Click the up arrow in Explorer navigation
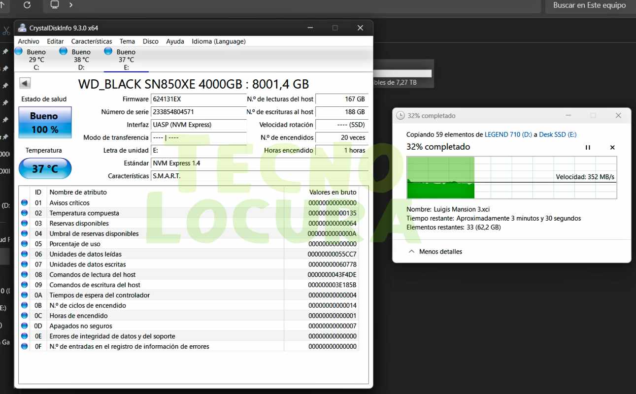 point(2,4)
